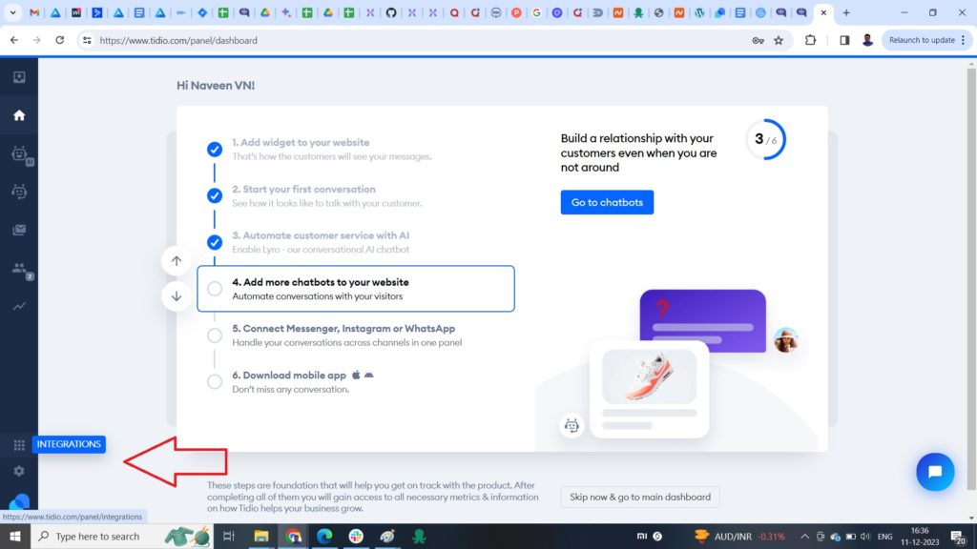Image resolution: width=977 pixels, height=549 pixels.
Task: Open step 3 Automate customer service with AI
Action: coord(321,235)
